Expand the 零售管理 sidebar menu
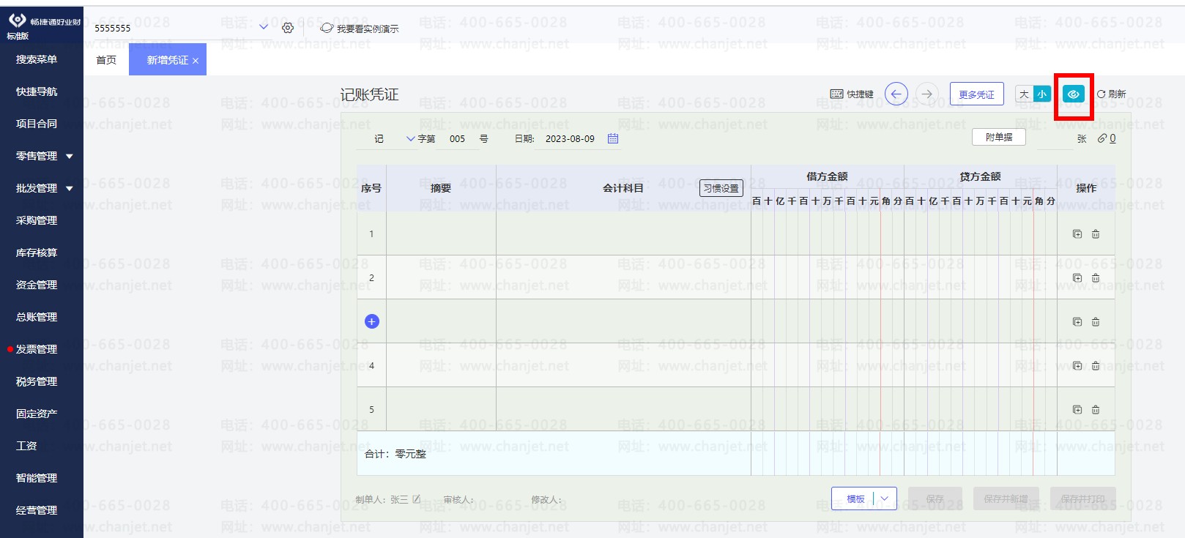Image resolution: width=1185 pixels, height=538 pixels. [x=70, y=156]
